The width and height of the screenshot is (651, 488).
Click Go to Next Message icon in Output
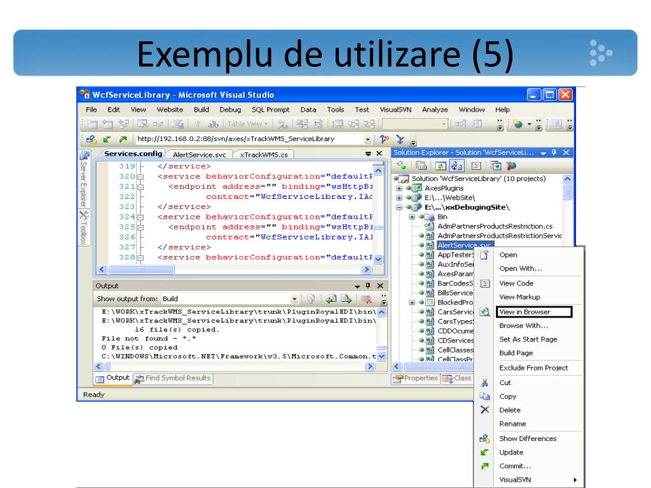pyautogui.click(x=346, y=299)
